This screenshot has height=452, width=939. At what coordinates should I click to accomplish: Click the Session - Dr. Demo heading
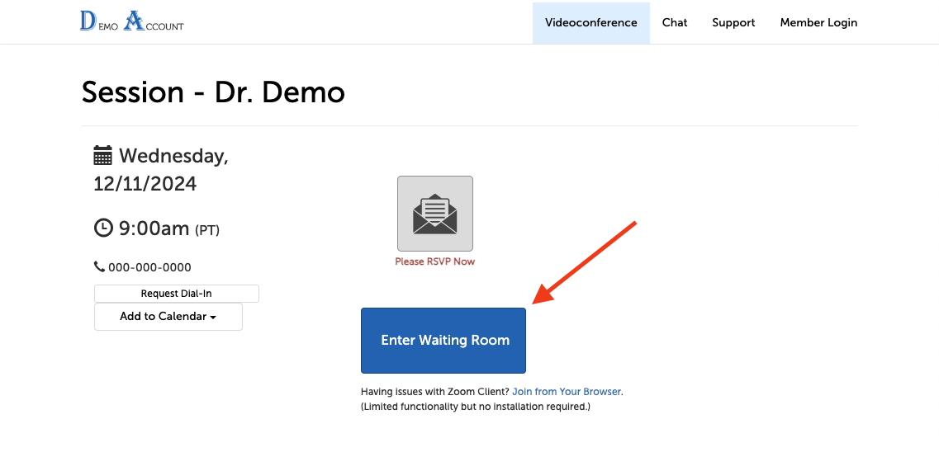point(213,92)
